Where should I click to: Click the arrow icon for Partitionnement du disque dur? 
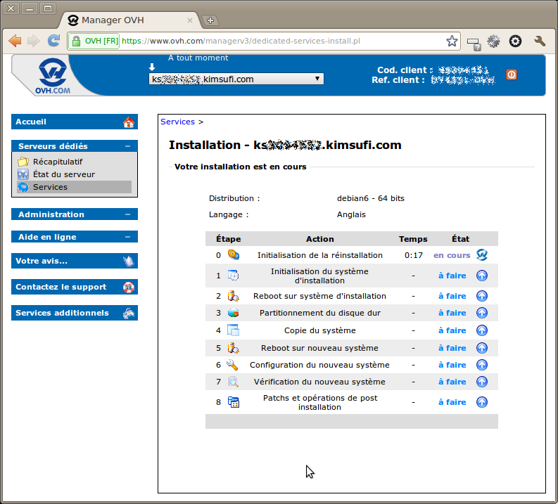pos(482,313)
